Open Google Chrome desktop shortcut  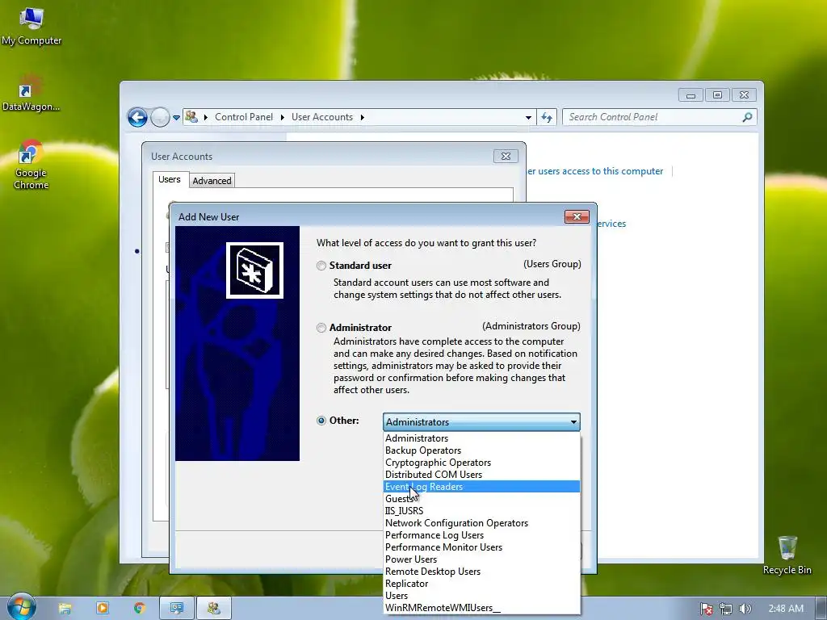[31, 165]
